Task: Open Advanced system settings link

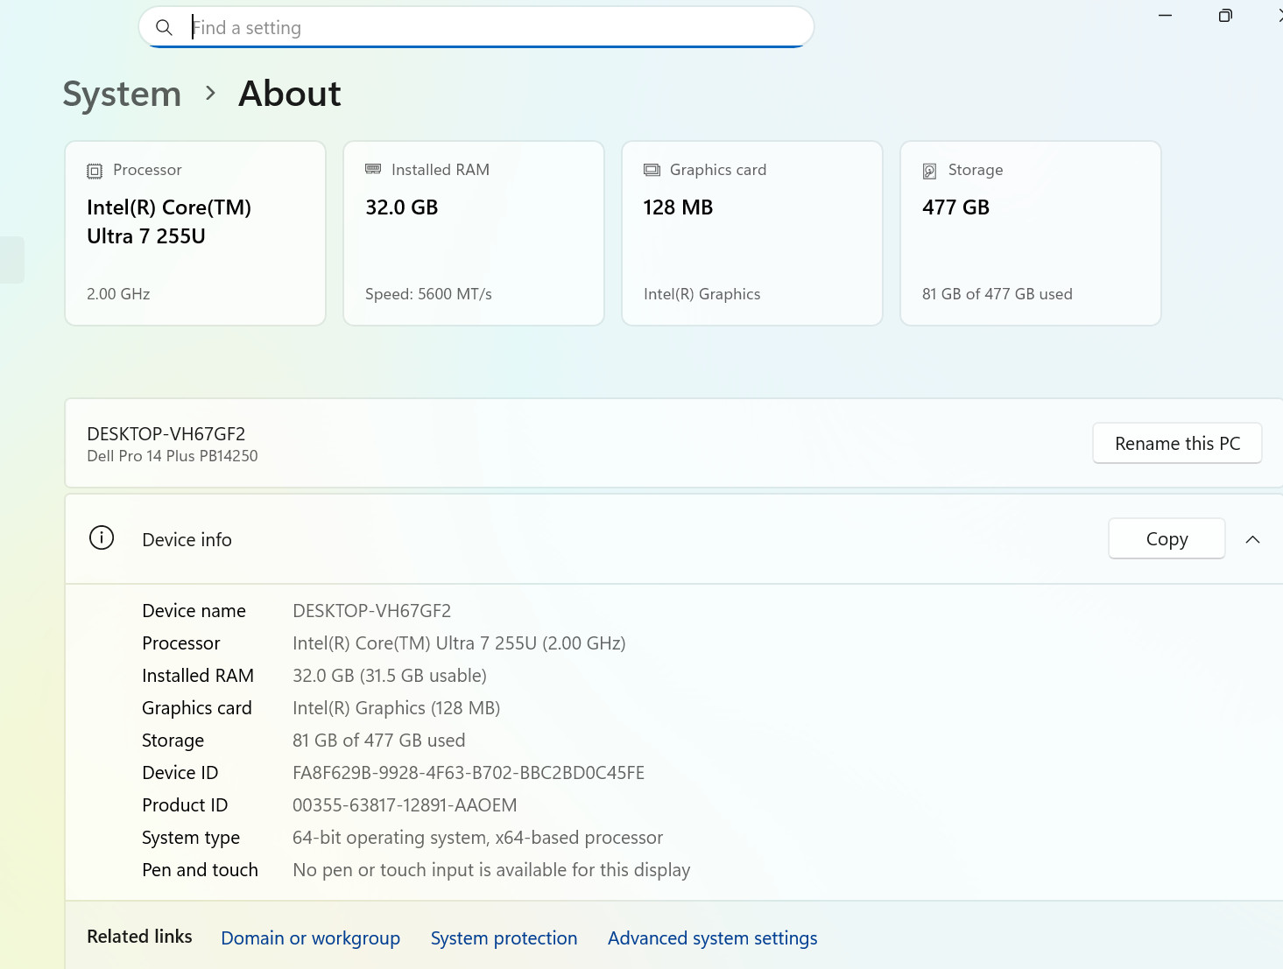Action: tap(712, 938)
